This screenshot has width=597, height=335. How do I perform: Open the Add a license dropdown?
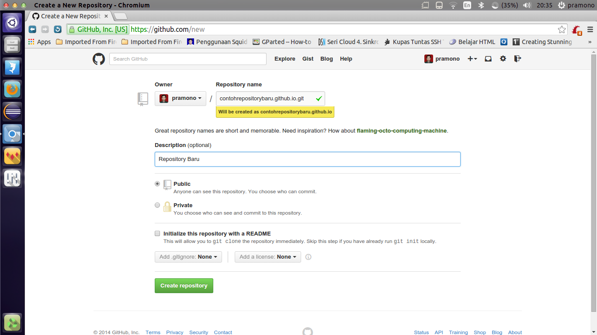(268, 257)
